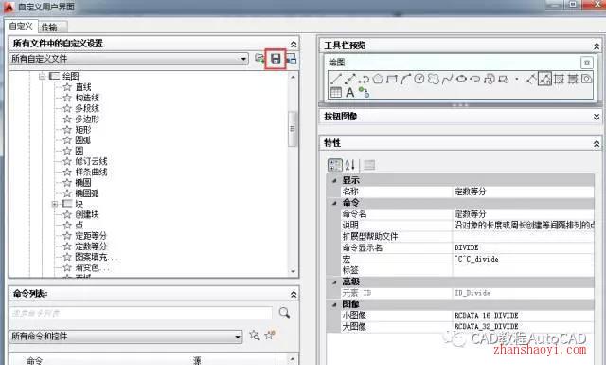Screen dimensions: 606x365
Task: Switch properties to alphabetical sort view
Action: pyautogui.click(x=349, y=165)
